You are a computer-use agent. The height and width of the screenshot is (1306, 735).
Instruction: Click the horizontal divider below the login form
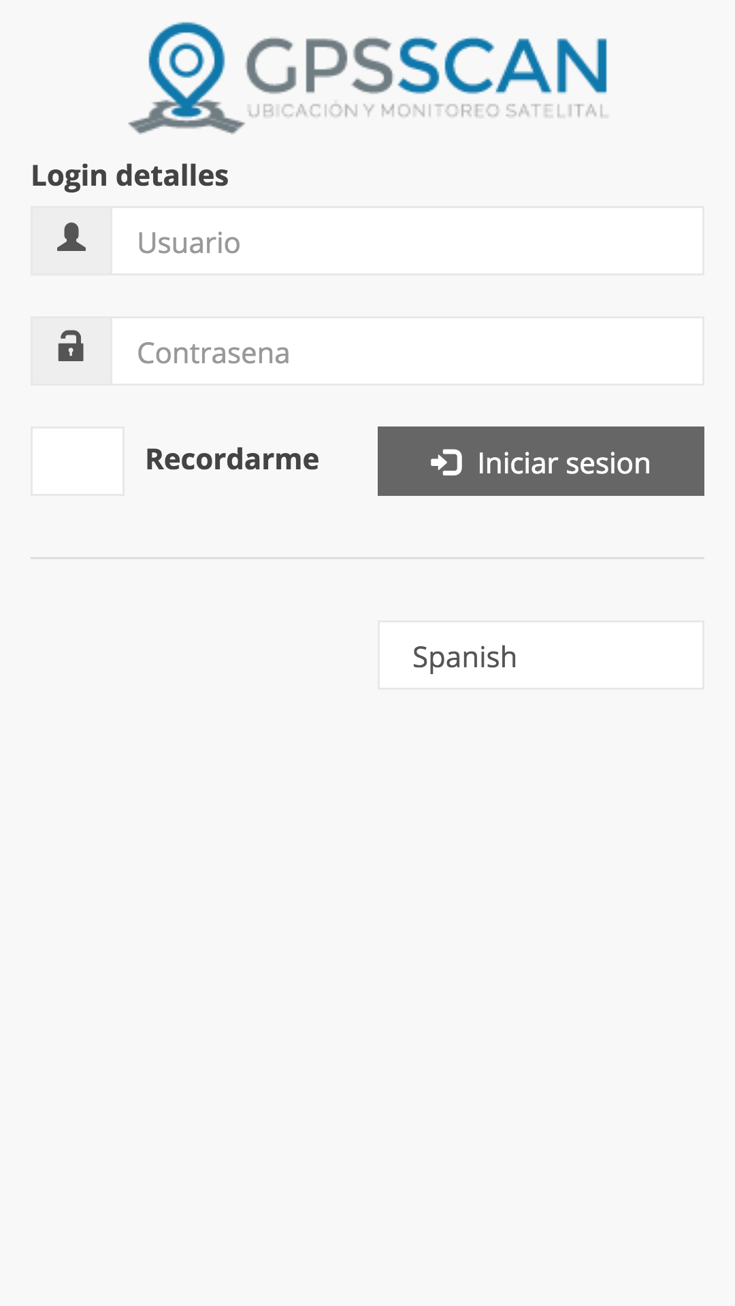click(367, 558)
